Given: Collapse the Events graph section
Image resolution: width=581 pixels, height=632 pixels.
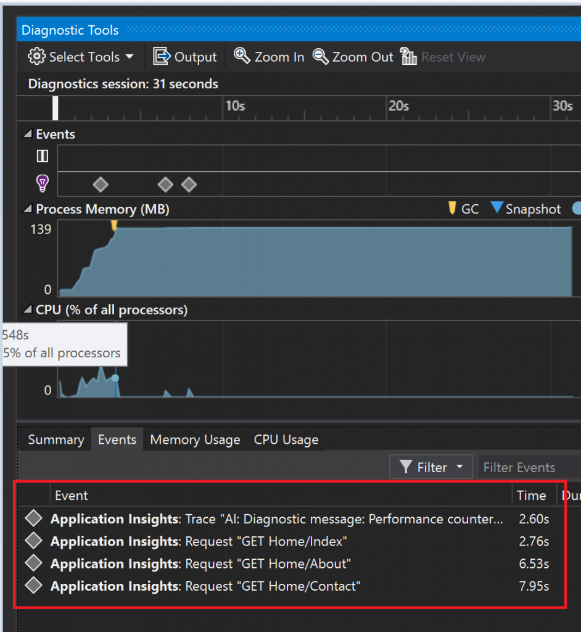Looking at the screenshot, I should (27, 133).
